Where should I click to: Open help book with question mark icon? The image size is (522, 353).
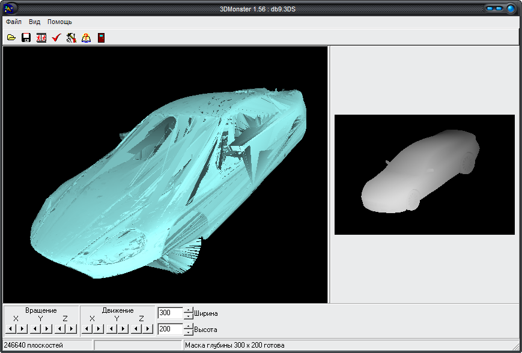click(x=86, y=38)
